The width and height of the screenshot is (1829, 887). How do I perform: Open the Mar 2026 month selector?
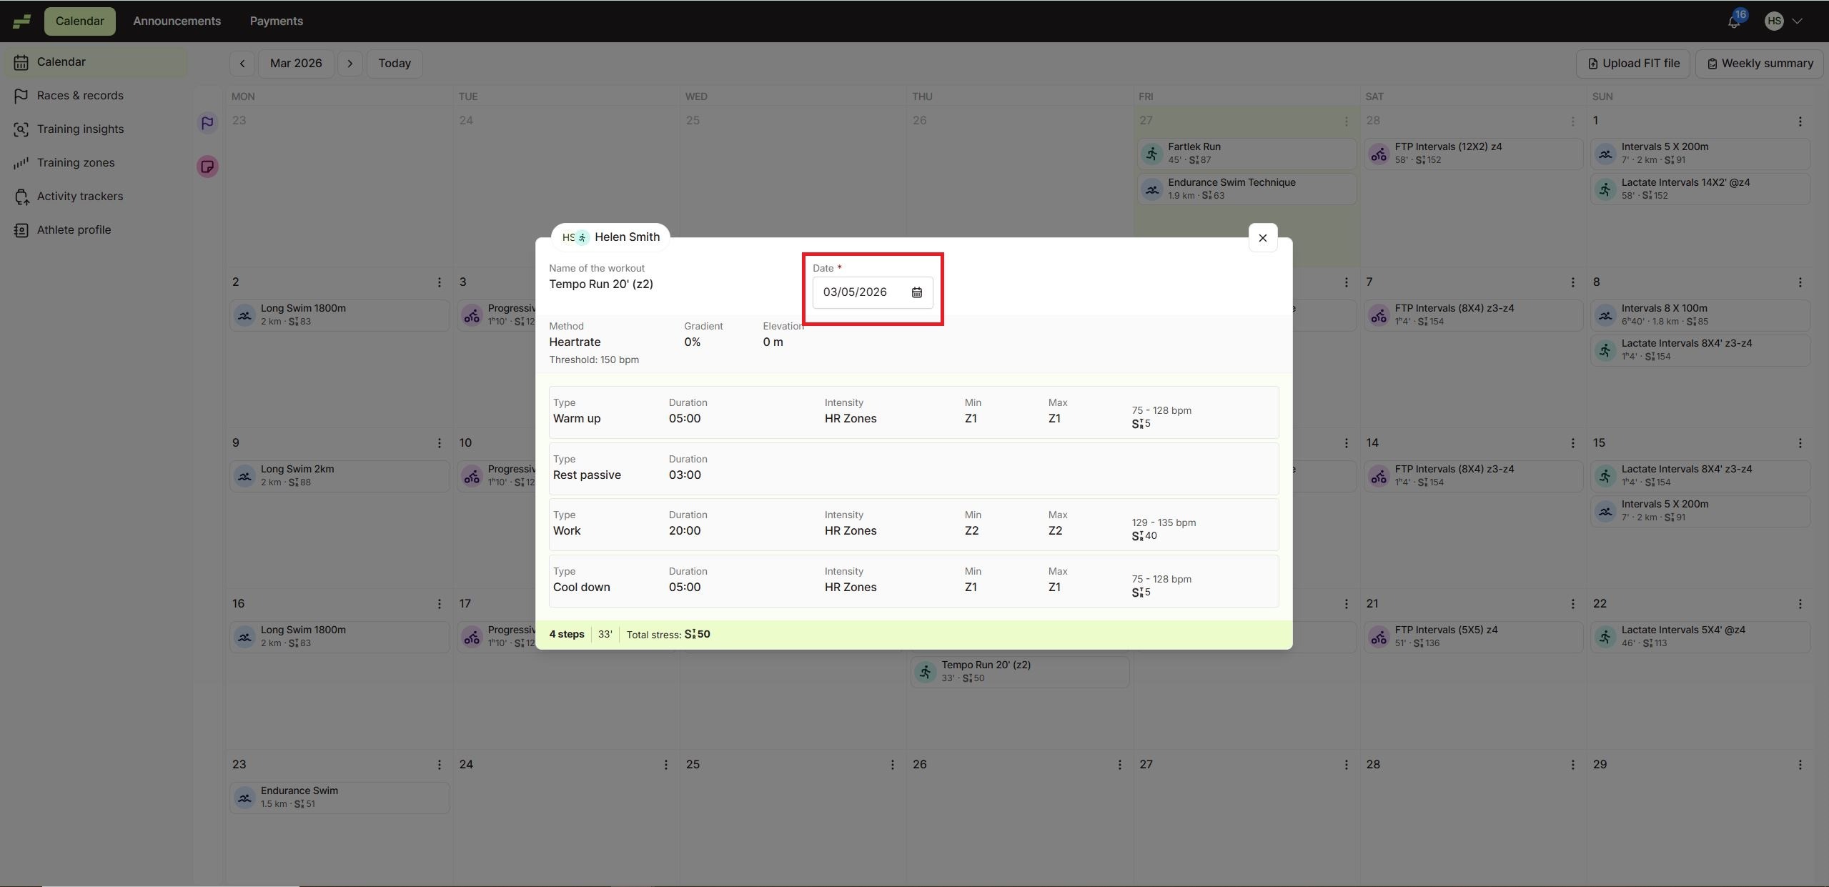296,64
